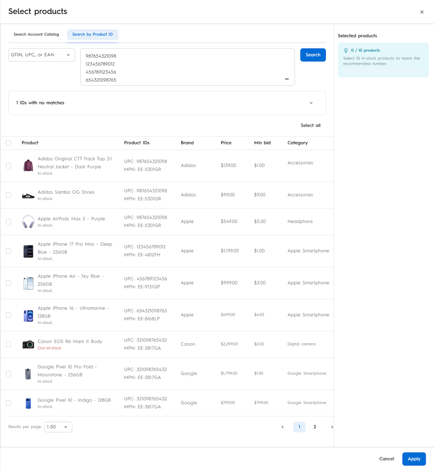The image size is (434, 471).
Task: Click the Product IDs column header
Action: point(137,143)
